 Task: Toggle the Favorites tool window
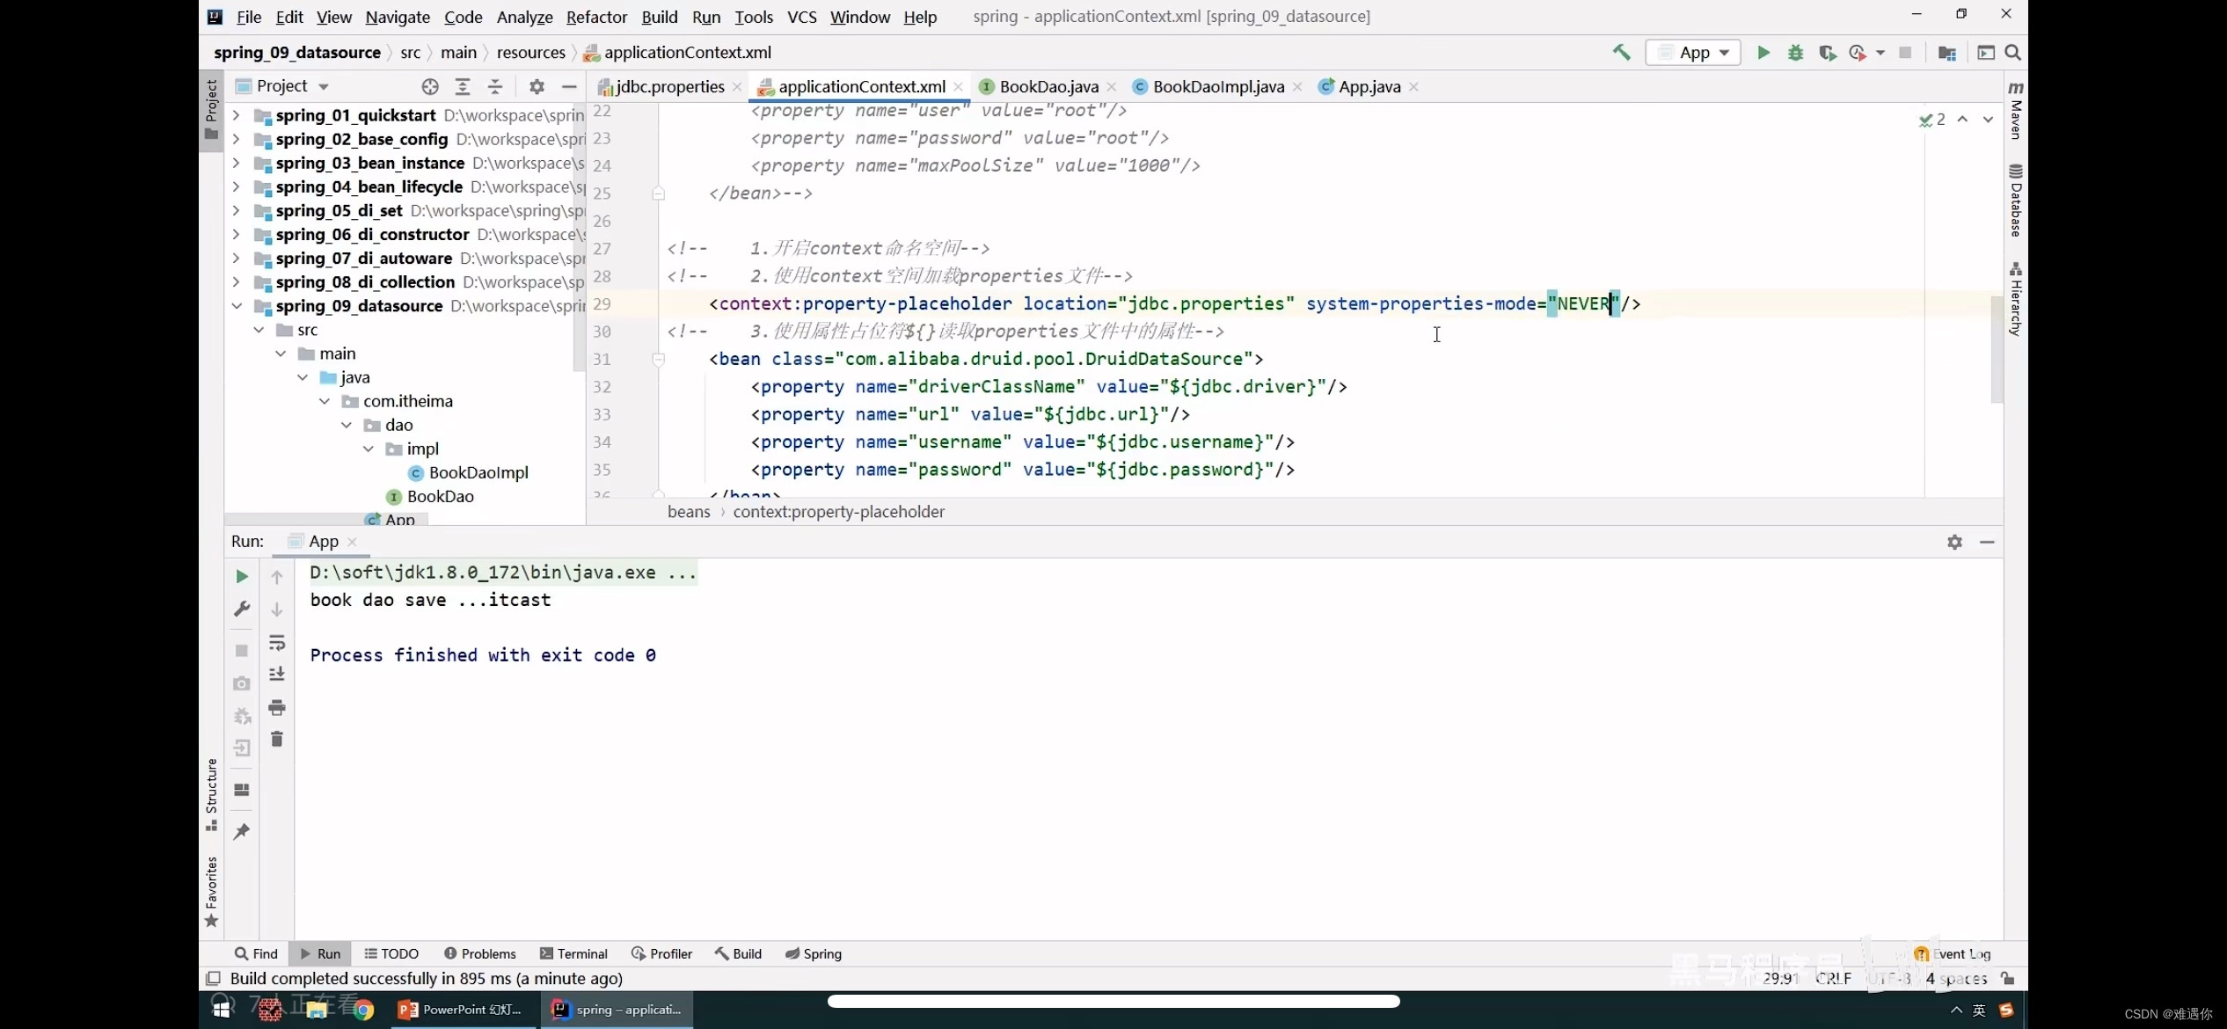(x=211, y=891)
